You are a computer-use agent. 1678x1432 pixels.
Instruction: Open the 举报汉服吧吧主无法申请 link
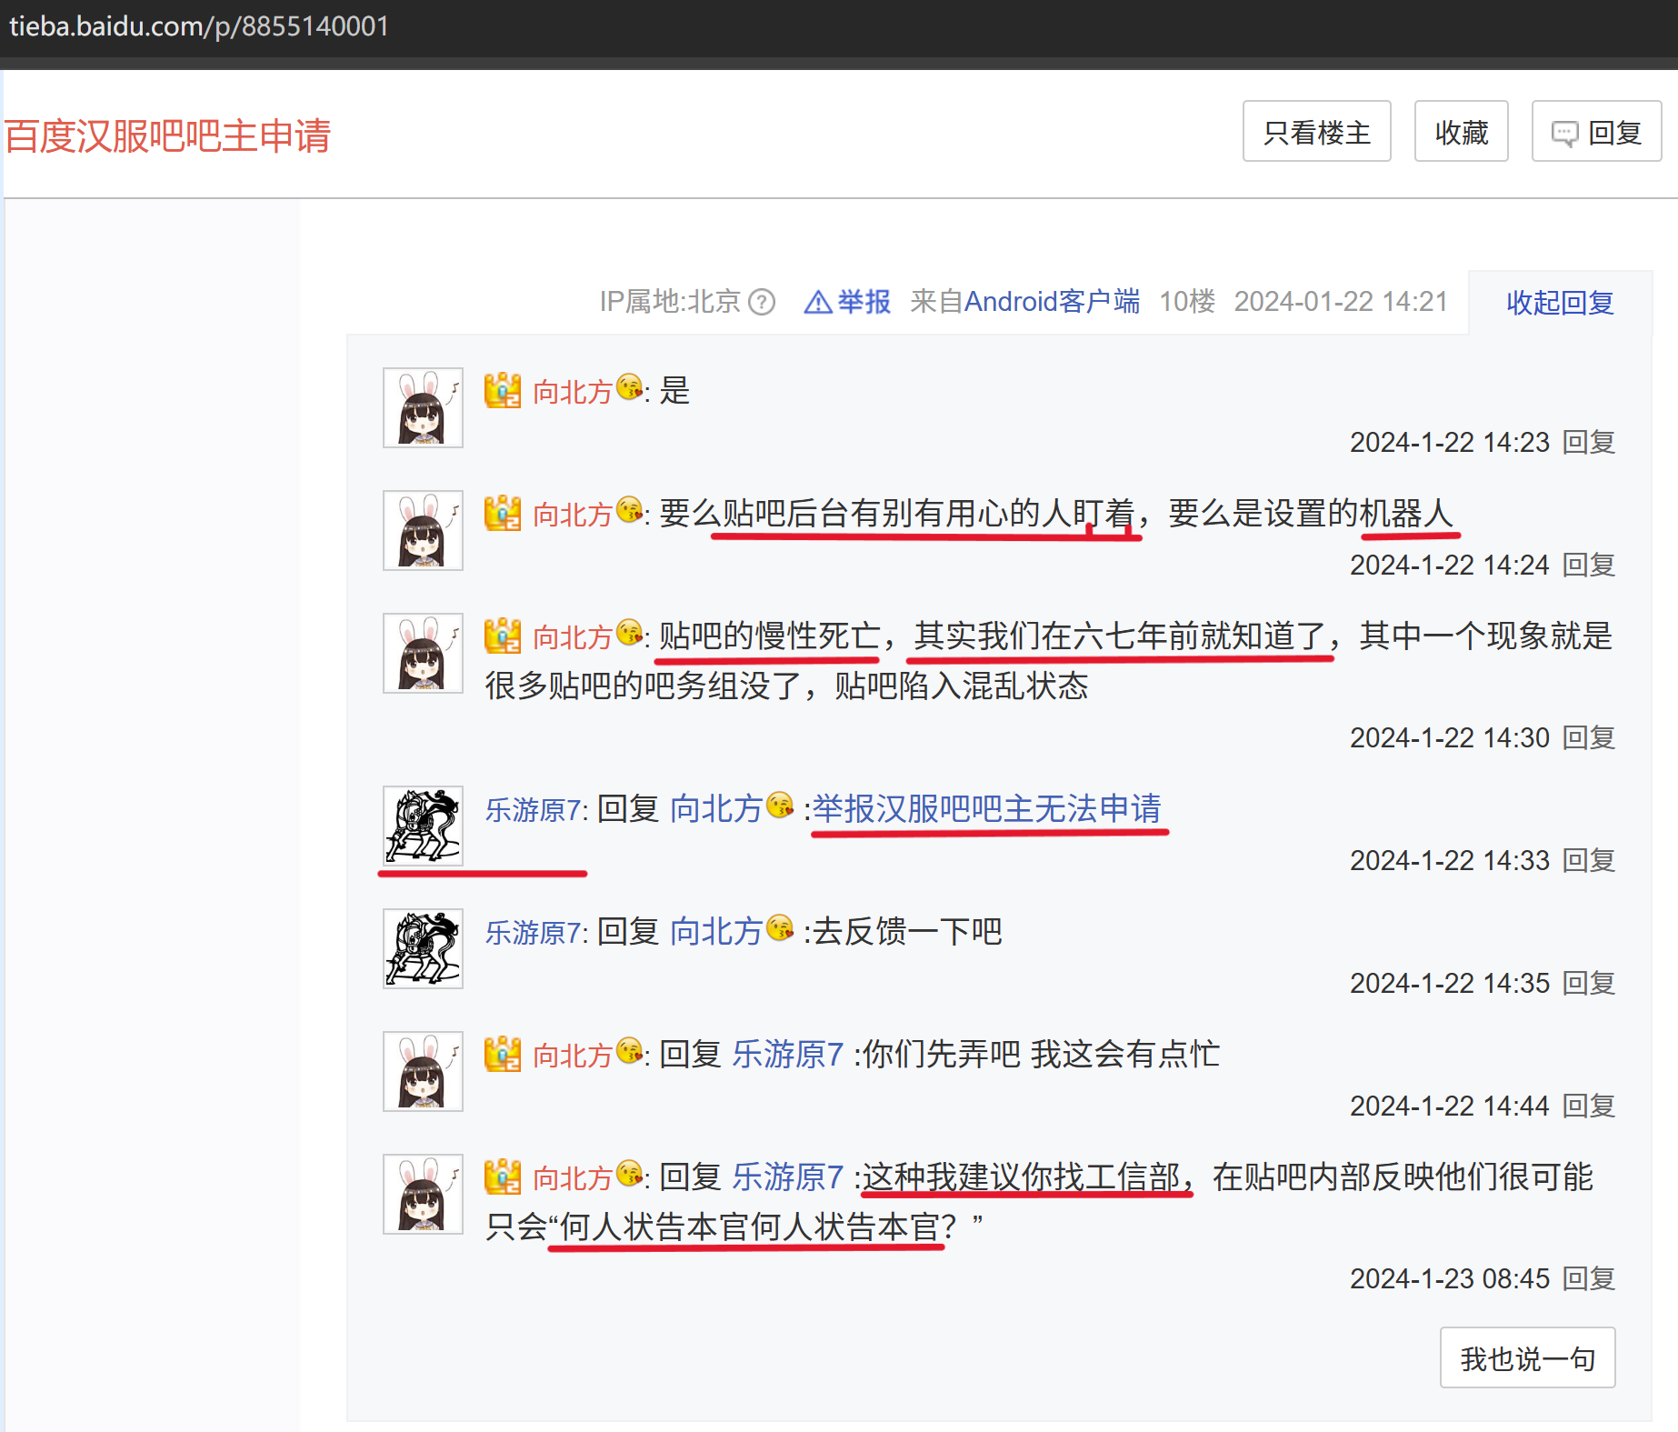(x=986, y=808)
